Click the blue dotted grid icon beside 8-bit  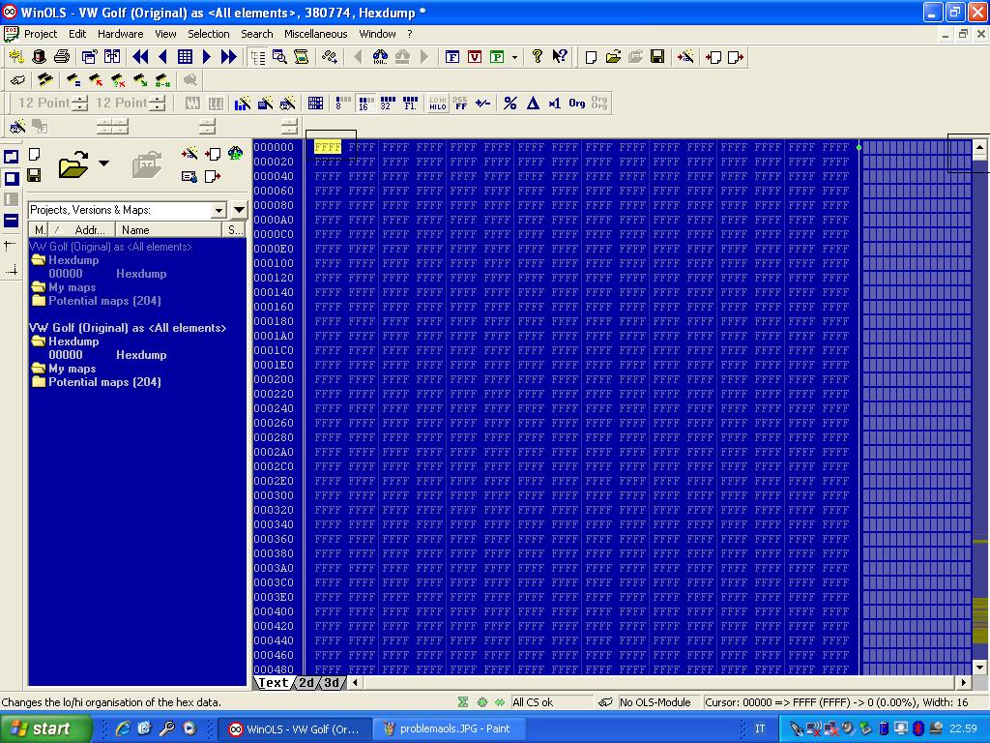point(316,103)
